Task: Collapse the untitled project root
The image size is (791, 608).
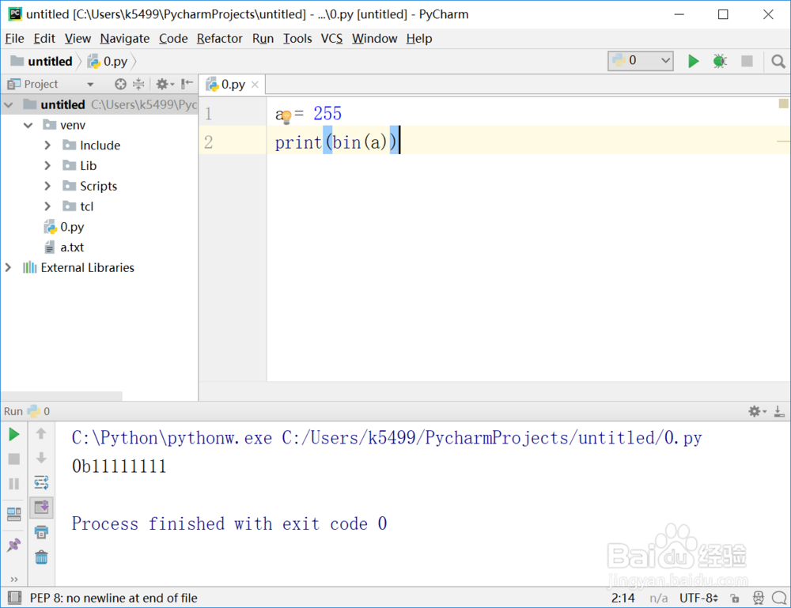Action: 9,105
